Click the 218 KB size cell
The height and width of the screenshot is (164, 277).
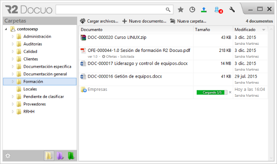pos(225,50)
